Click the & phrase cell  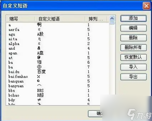[x=39, y=48]
